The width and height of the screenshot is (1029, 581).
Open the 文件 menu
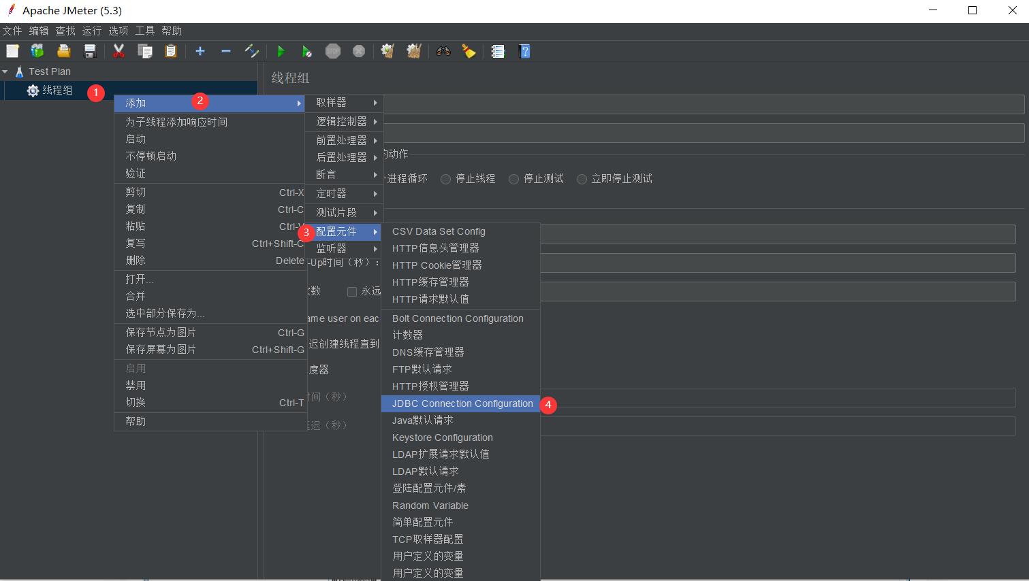[12, 31]
